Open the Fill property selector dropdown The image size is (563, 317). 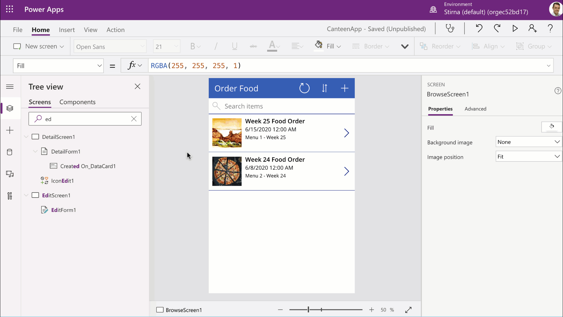point(58,66)
